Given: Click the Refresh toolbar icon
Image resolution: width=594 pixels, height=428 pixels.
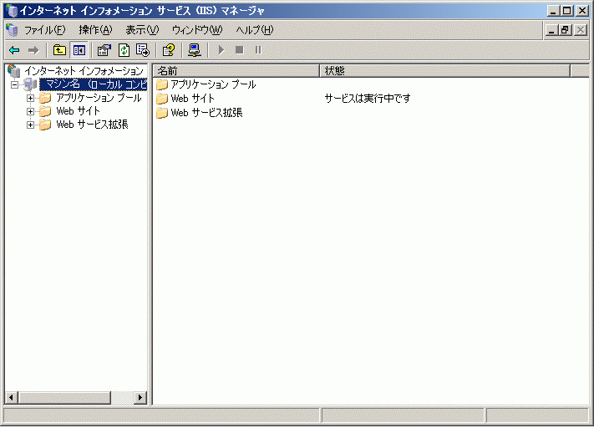Looking at the screenshot, I should pyautogui.click(x=124, y=50).
